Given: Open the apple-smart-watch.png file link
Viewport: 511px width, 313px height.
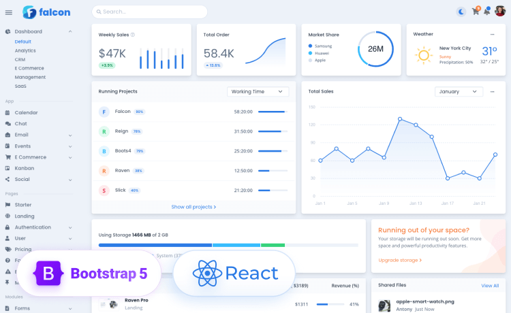Looking at the screenshot, I should 425,301.
